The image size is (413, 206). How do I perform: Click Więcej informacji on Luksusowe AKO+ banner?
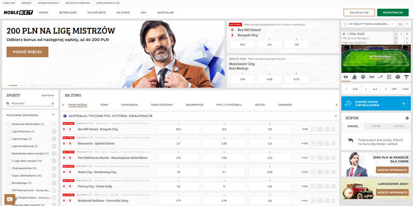point(392,193)
